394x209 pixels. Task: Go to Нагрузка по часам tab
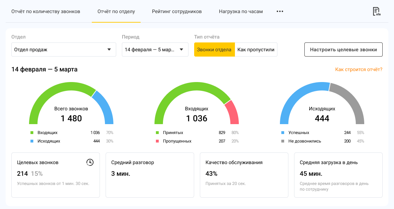[x=241, y=11]
